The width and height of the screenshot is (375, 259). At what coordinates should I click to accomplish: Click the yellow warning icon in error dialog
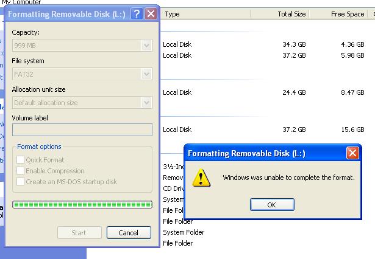tap(201, 178)
